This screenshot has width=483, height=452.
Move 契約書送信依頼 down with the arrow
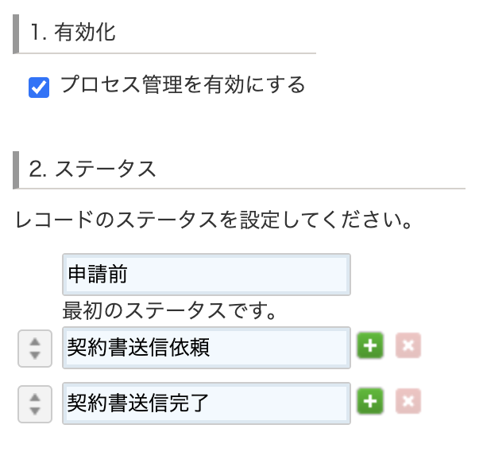pyautogui.click(x=35, y=355)
